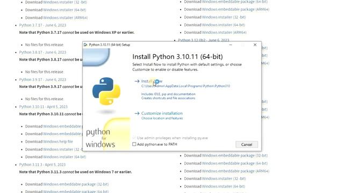Download Windows help file link
Screen dimensions: 344x193
pos(58,142)
